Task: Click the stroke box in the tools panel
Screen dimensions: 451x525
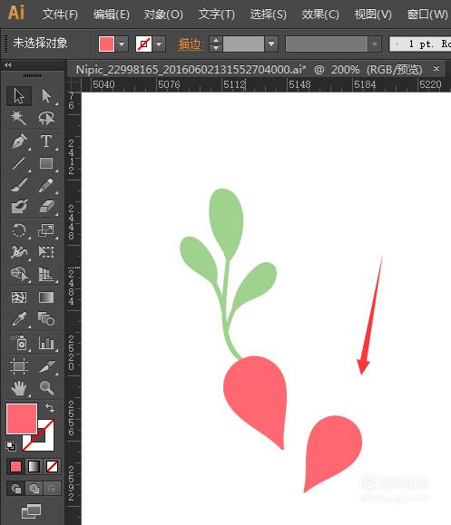Action: [x=46, y=442]
